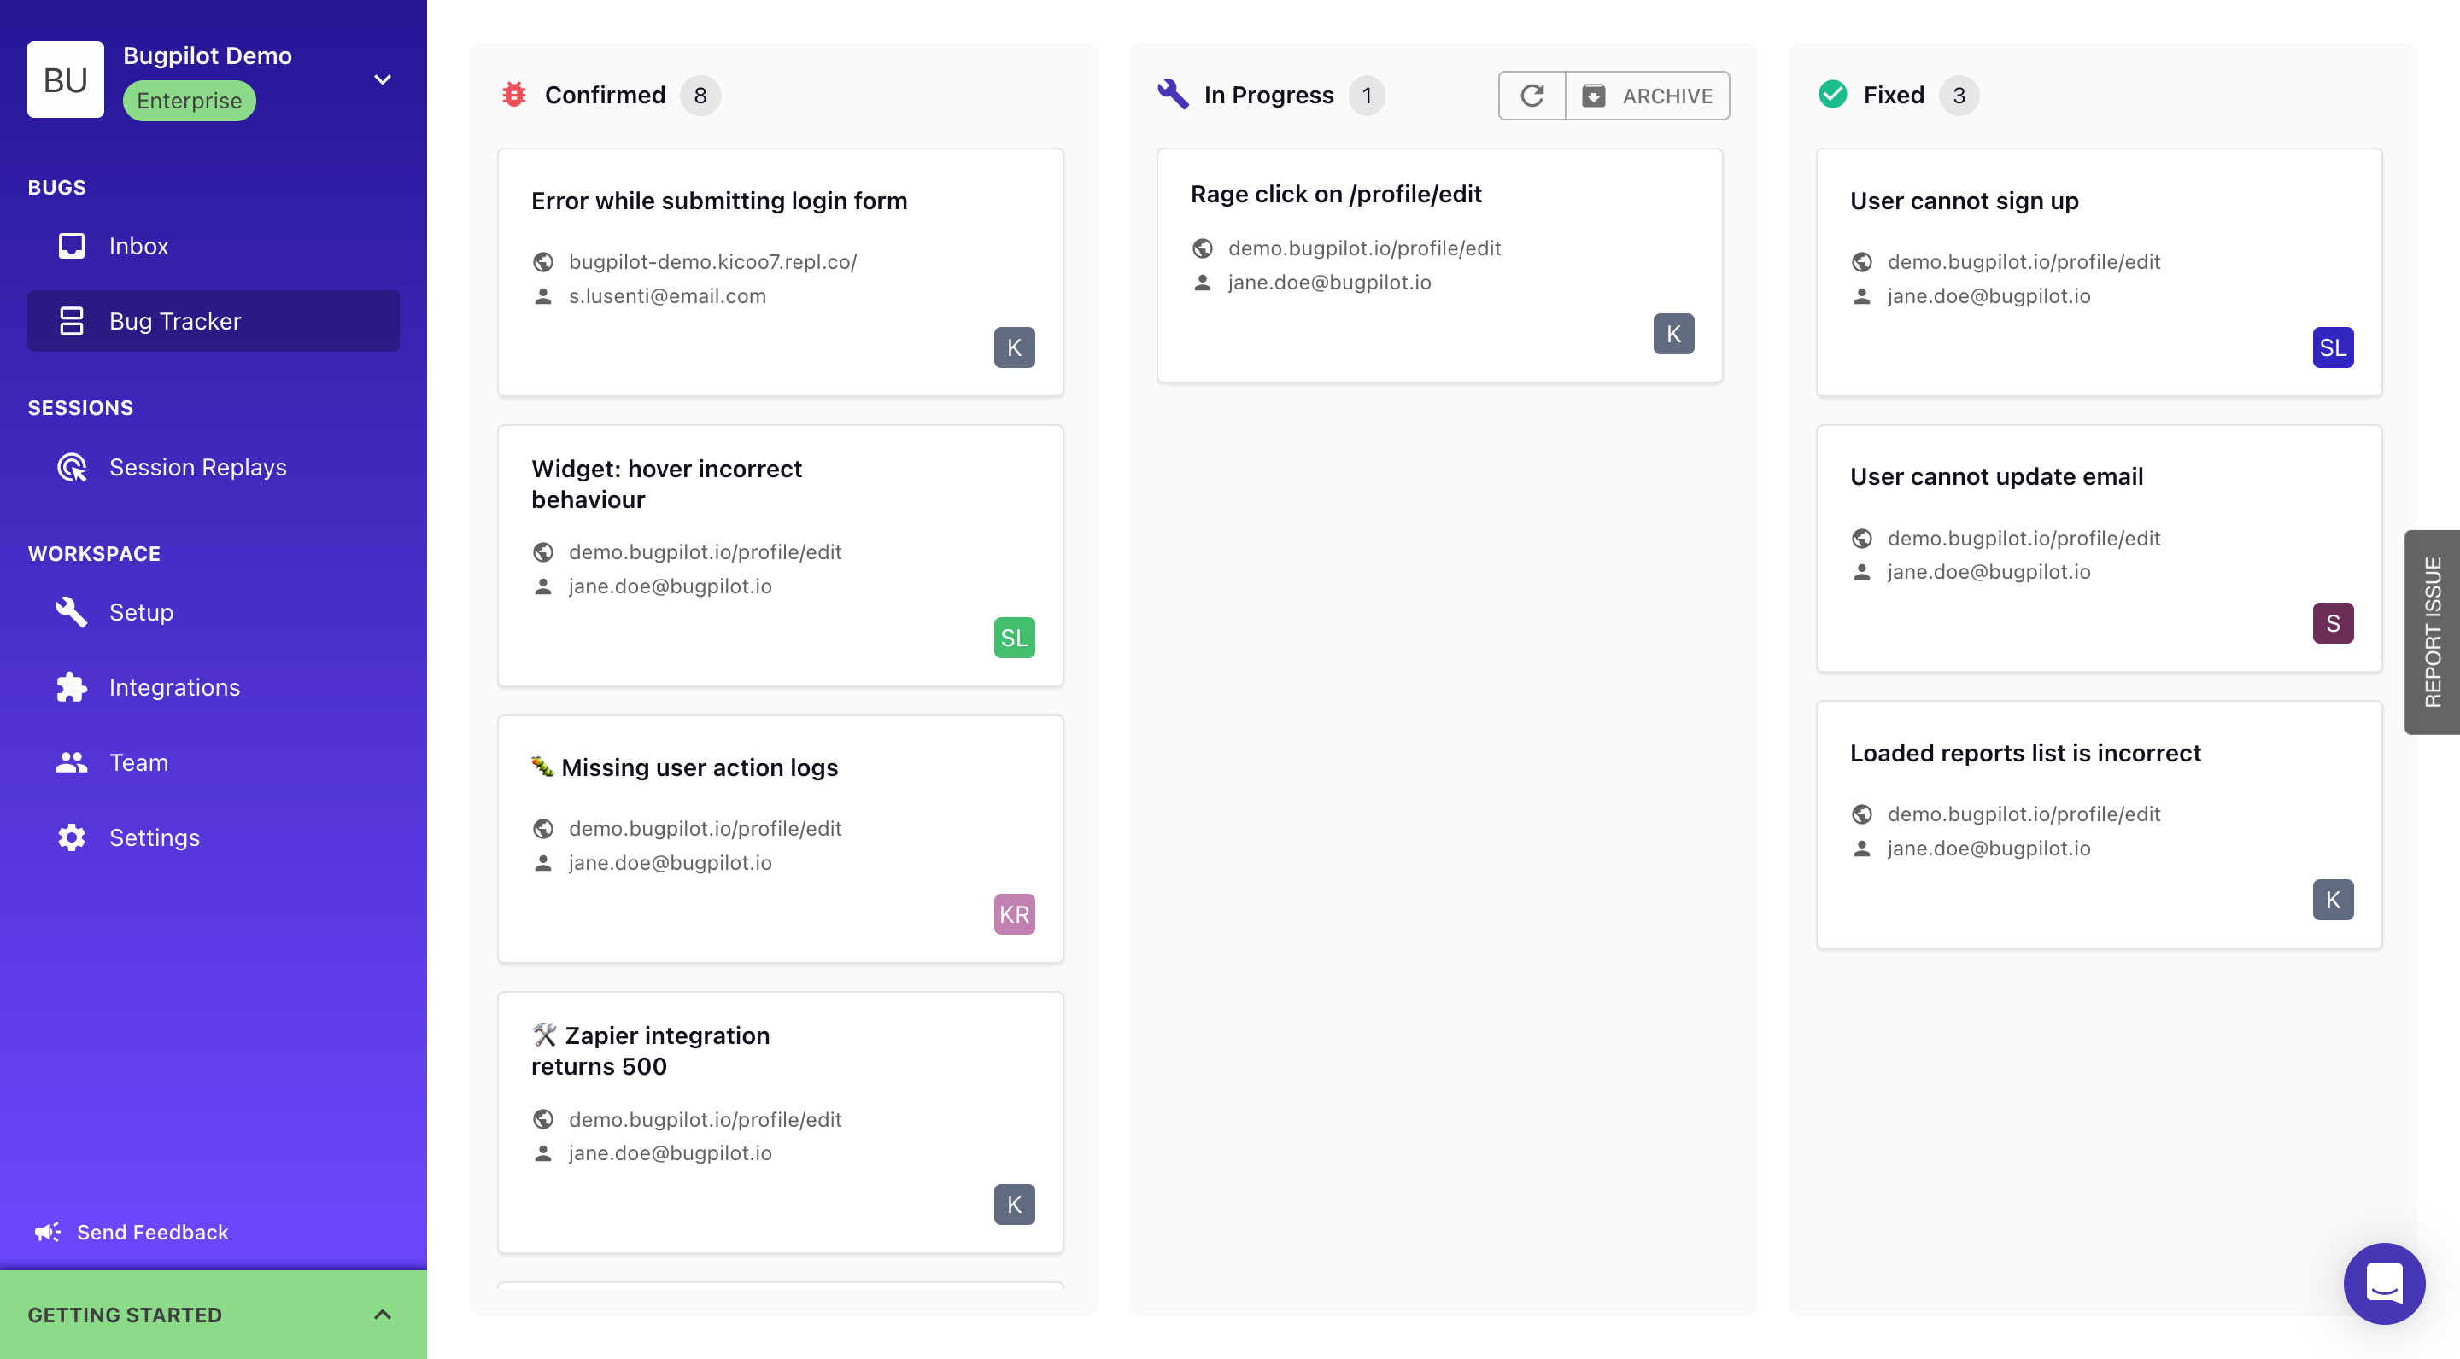
Task: Click the Settings gear icon
Action: click(72, 838)
